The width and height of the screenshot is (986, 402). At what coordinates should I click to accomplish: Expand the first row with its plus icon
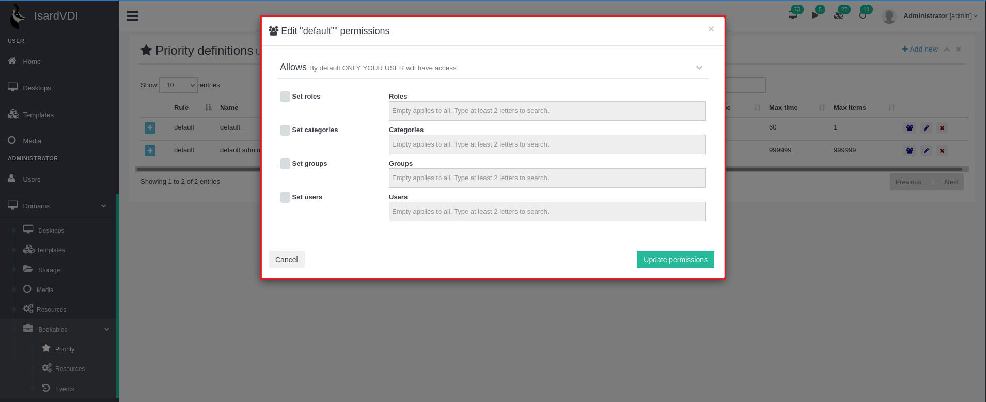pyautogui.click(x=150, y=128)
